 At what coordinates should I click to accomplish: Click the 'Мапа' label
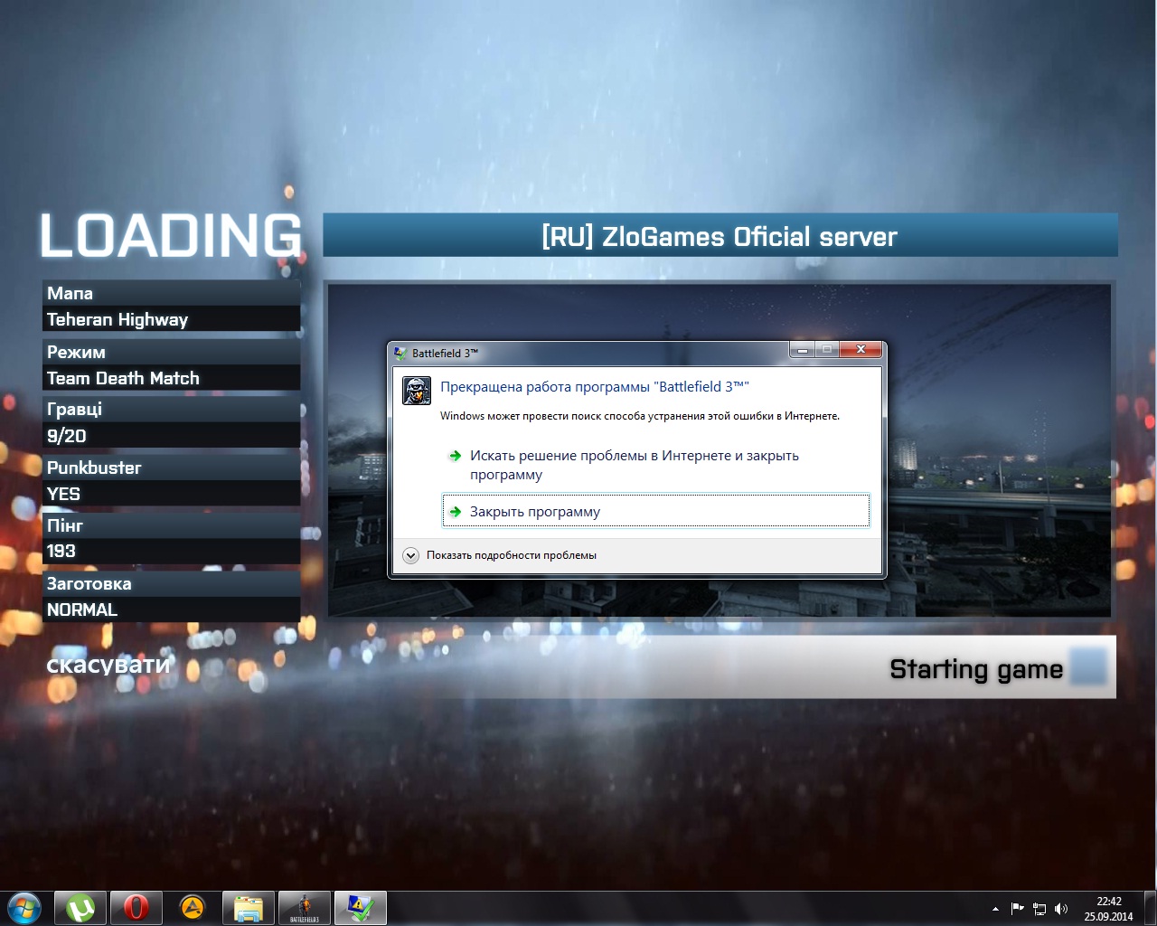point(70,293)
